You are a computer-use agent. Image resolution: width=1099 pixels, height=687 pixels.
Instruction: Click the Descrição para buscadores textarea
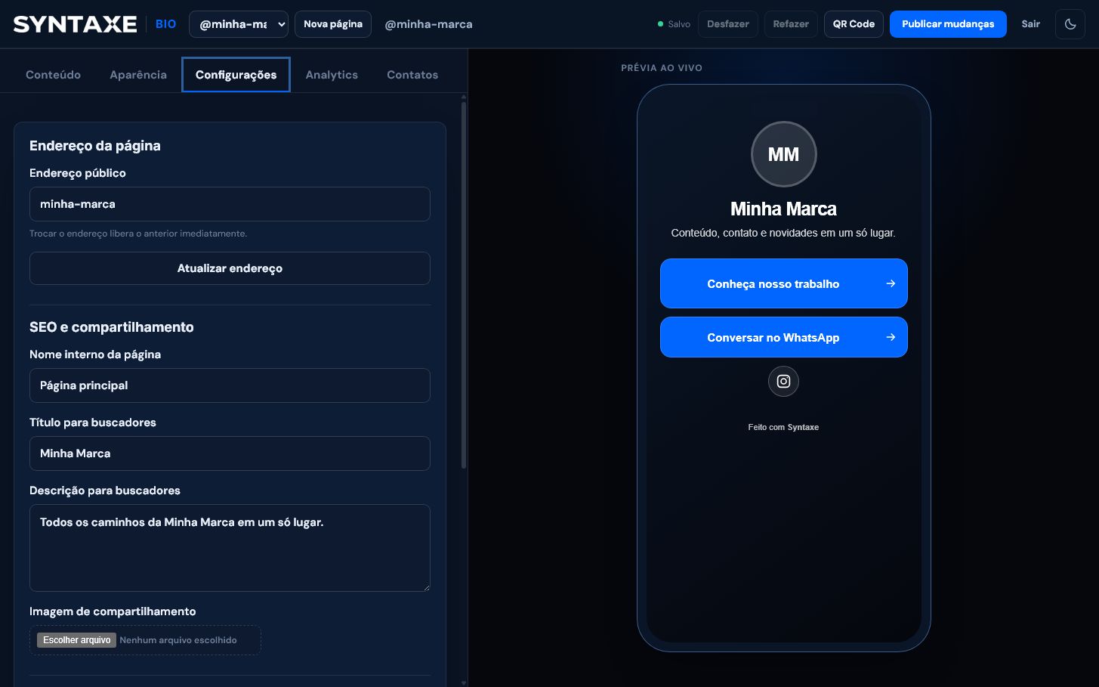[x=230, y=548]
